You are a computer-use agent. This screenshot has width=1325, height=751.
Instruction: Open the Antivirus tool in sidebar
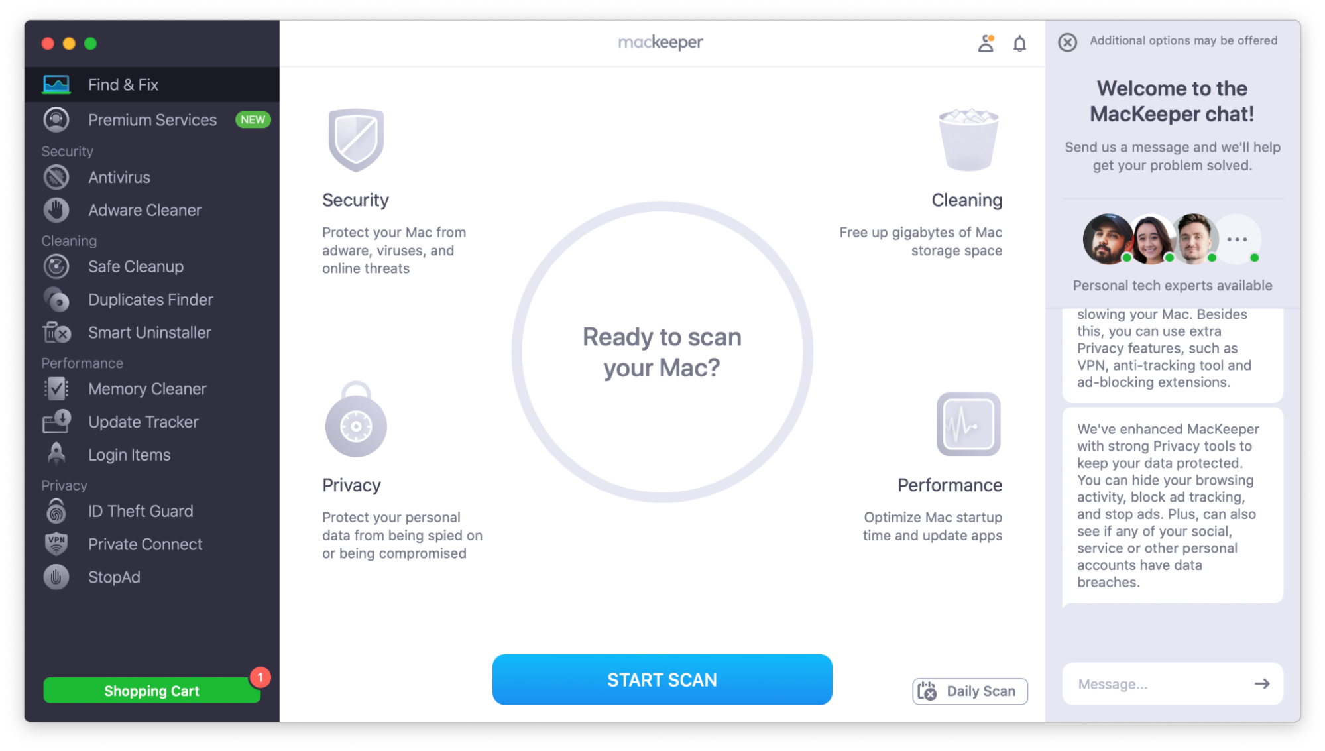pyautogui.click(x=152, y=178)
